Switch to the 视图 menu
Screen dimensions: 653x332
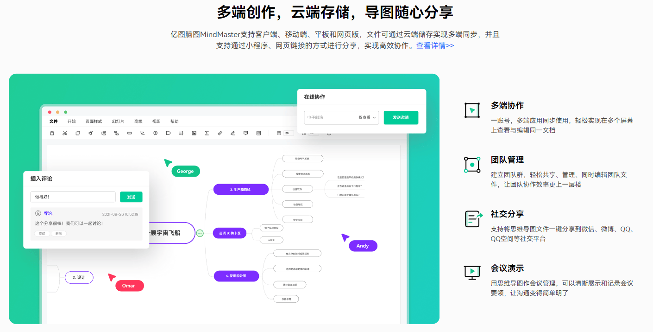pos(156,121)
